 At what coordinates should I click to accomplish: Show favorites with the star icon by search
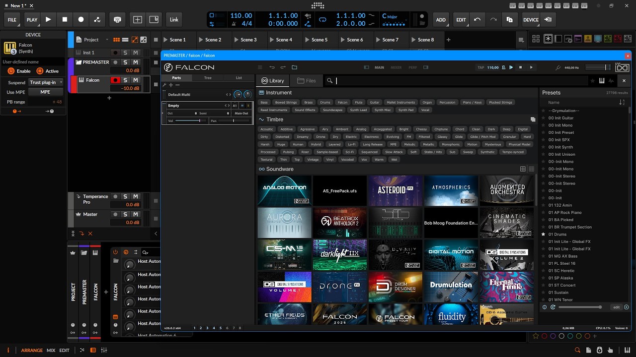click(592, 81)
